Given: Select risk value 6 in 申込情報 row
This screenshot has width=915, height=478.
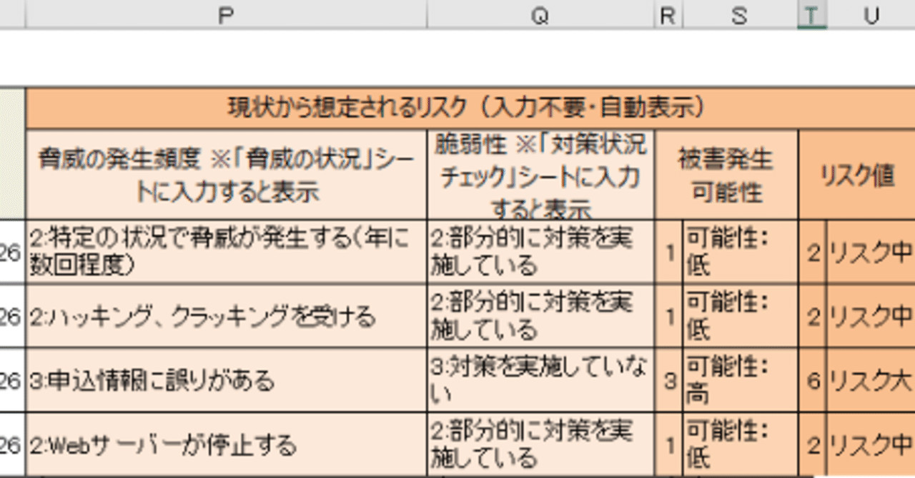Looking at the screenshot, I should point(812,380).
